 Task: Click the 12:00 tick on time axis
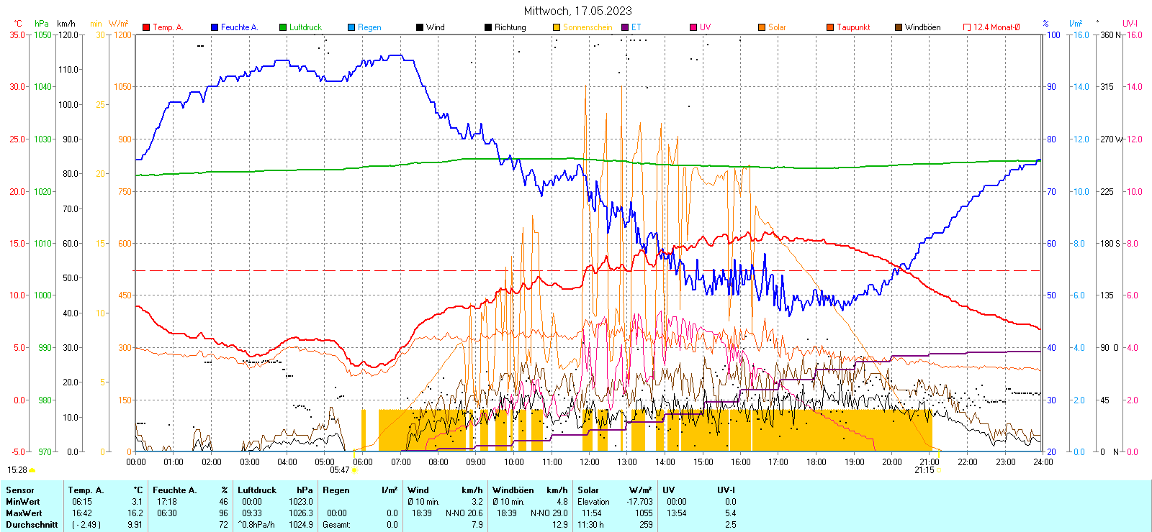590,462
